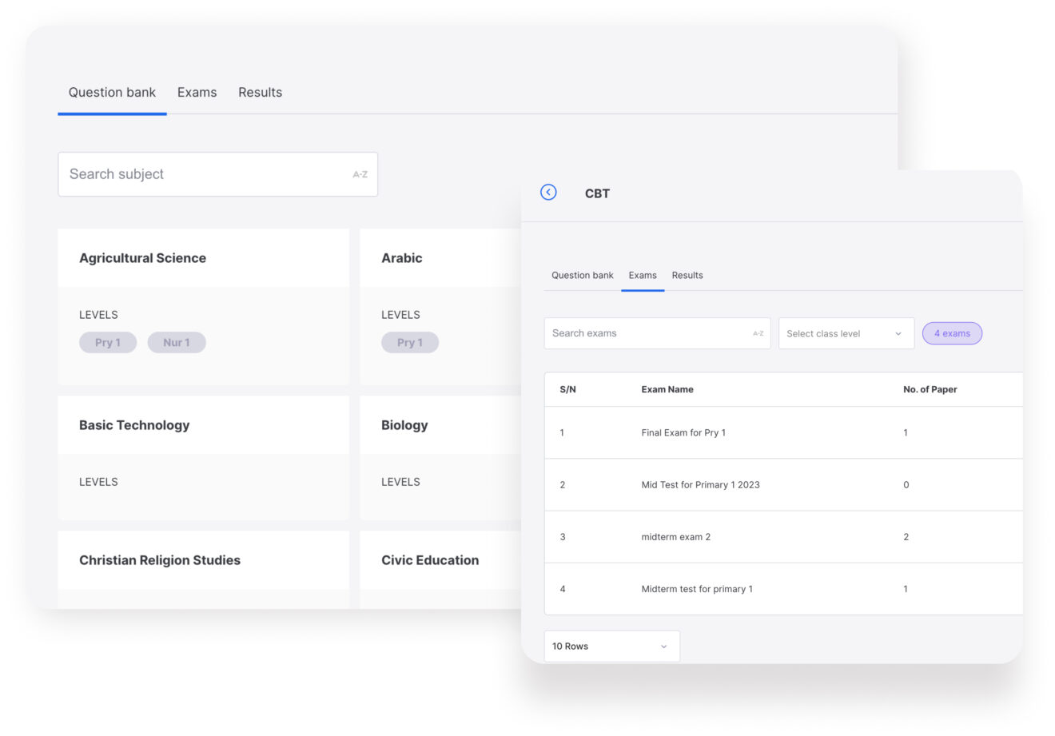Select the Question bank tab in CBT panel
The width and height of the screenshot is (1055, 736).
coord(582,275)
